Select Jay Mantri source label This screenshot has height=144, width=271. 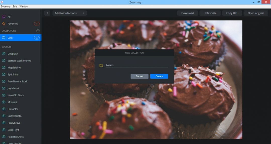click(x=13, y=88)
